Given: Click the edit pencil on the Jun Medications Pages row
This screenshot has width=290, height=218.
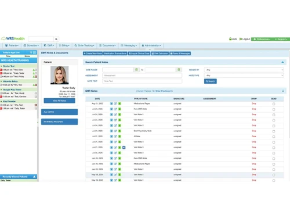Looking at the screenshot, I should pyautogui.click(x=115, y=164).
